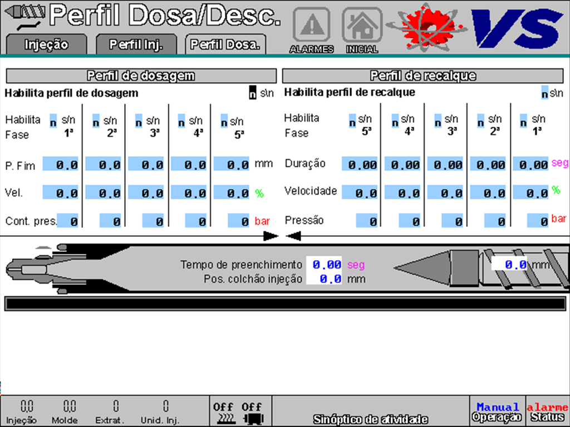Toggle Habilita perfil de recalque s/n
570x427 pixels.
pos(544,93)
